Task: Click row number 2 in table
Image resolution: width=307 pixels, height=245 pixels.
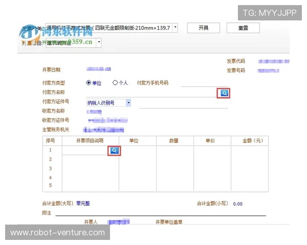Action: [x=50, y=159]
